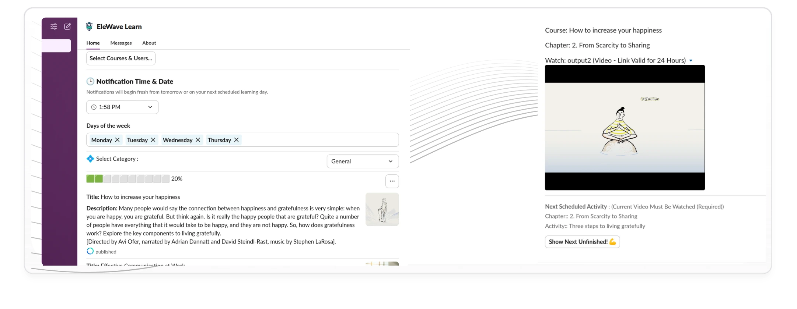Click the Notification Time & Date heading

pos(135,81)
